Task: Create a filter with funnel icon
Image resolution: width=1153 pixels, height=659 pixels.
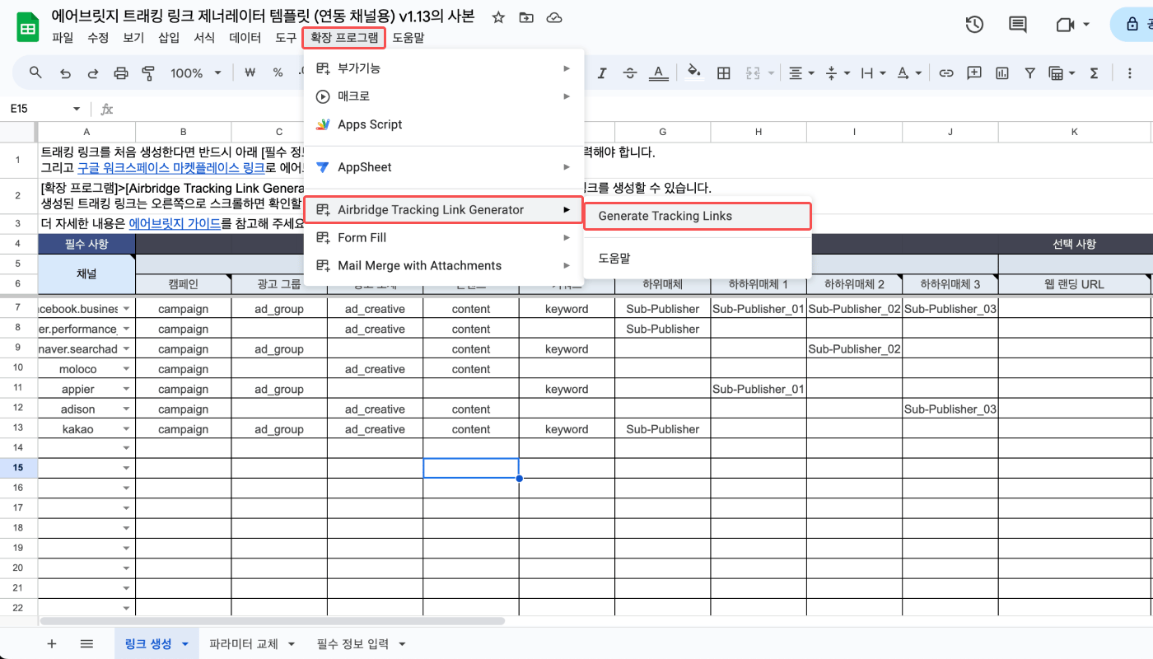Action: 1029,73
